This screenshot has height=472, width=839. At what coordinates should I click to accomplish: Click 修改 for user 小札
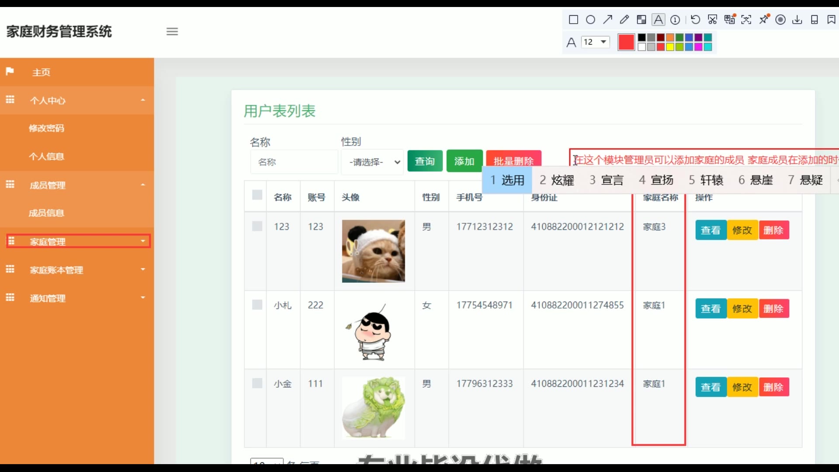tap(742, 309)
